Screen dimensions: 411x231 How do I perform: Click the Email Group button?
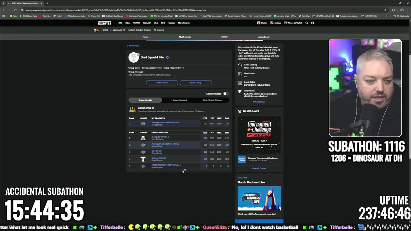click(x=196, y=83)
